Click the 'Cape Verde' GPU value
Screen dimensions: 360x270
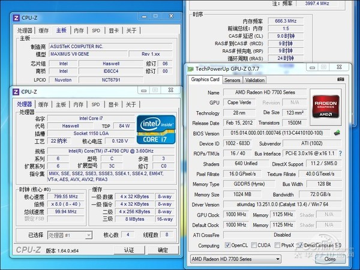[x=239, y=103]
